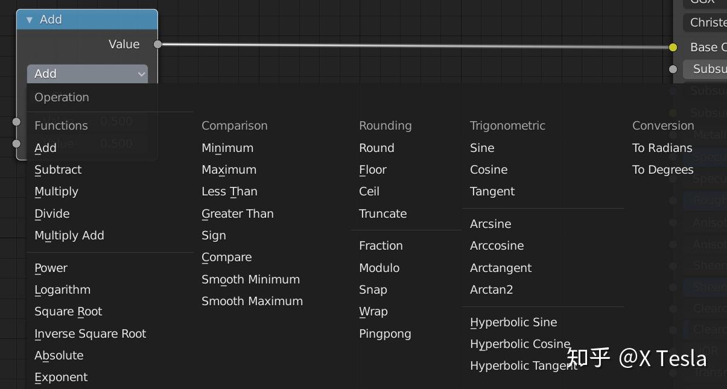Screen dimensions: 727x389
Task: Collapse the Add node with its triangle
Action: (30, 20)
